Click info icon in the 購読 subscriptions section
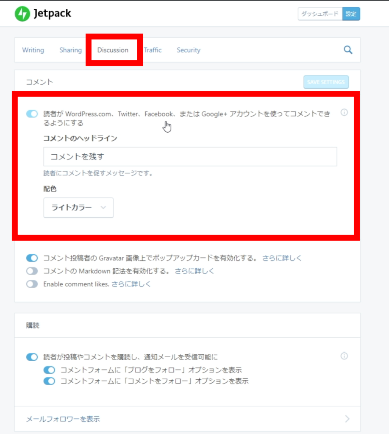This screenshot has height=434, width=389. click(344, 356)
